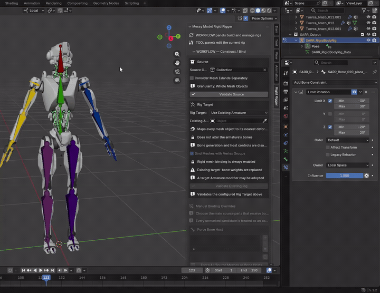The image size is (380, 293).
Task: Click the zoom magnifier viewport gizmo
Action: [177, 54]
